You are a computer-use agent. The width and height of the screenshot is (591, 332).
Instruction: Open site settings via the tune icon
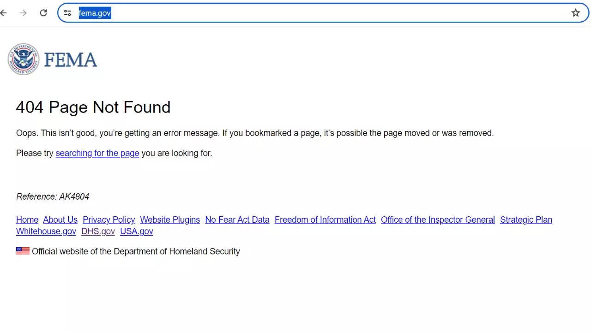pyautogui.click(x=67, y=13)
